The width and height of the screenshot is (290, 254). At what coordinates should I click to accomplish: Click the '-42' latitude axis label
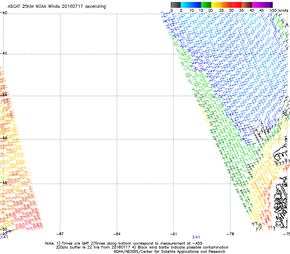coord(4,53)
